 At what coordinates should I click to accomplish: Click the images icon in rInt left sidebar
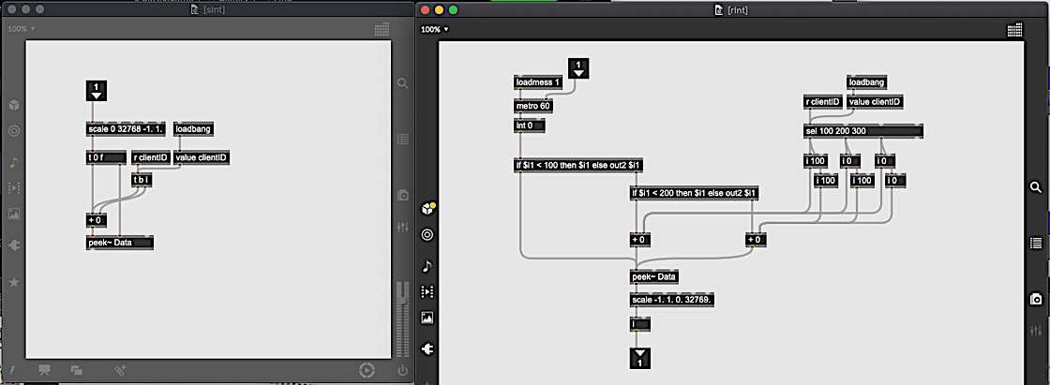(x=427, y=318)
